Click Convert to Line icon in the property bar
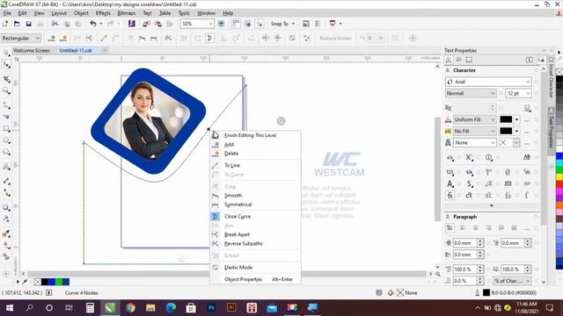The image size is (563, 316). pos(104,38)
